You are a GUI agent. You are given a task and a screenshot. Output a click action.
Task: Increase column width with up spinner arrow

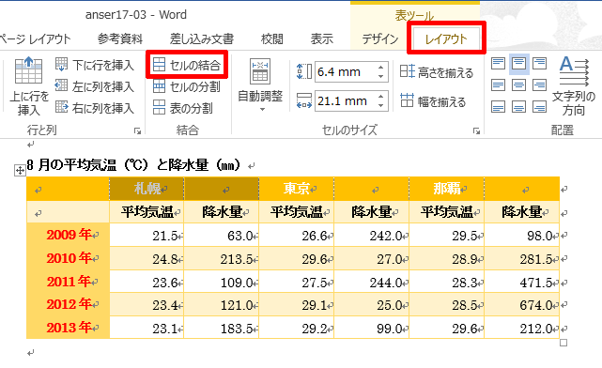point(381,97)
